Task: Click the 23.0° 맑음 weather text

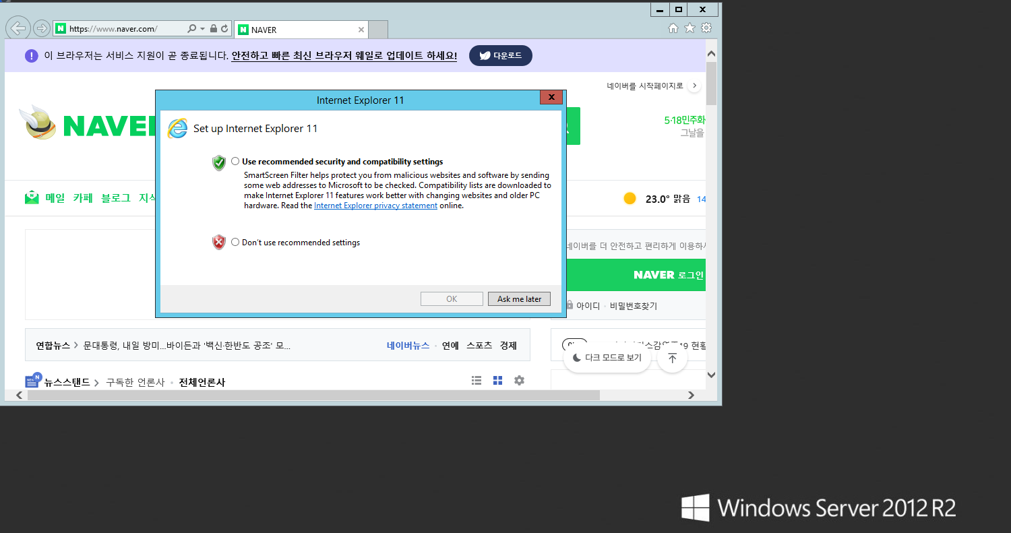Action: tap(668, 199)
